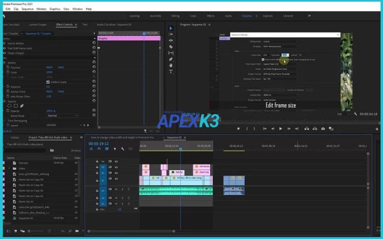Select the Ripple Edit tool
The image size is (383, 239).
pos(171,41)
